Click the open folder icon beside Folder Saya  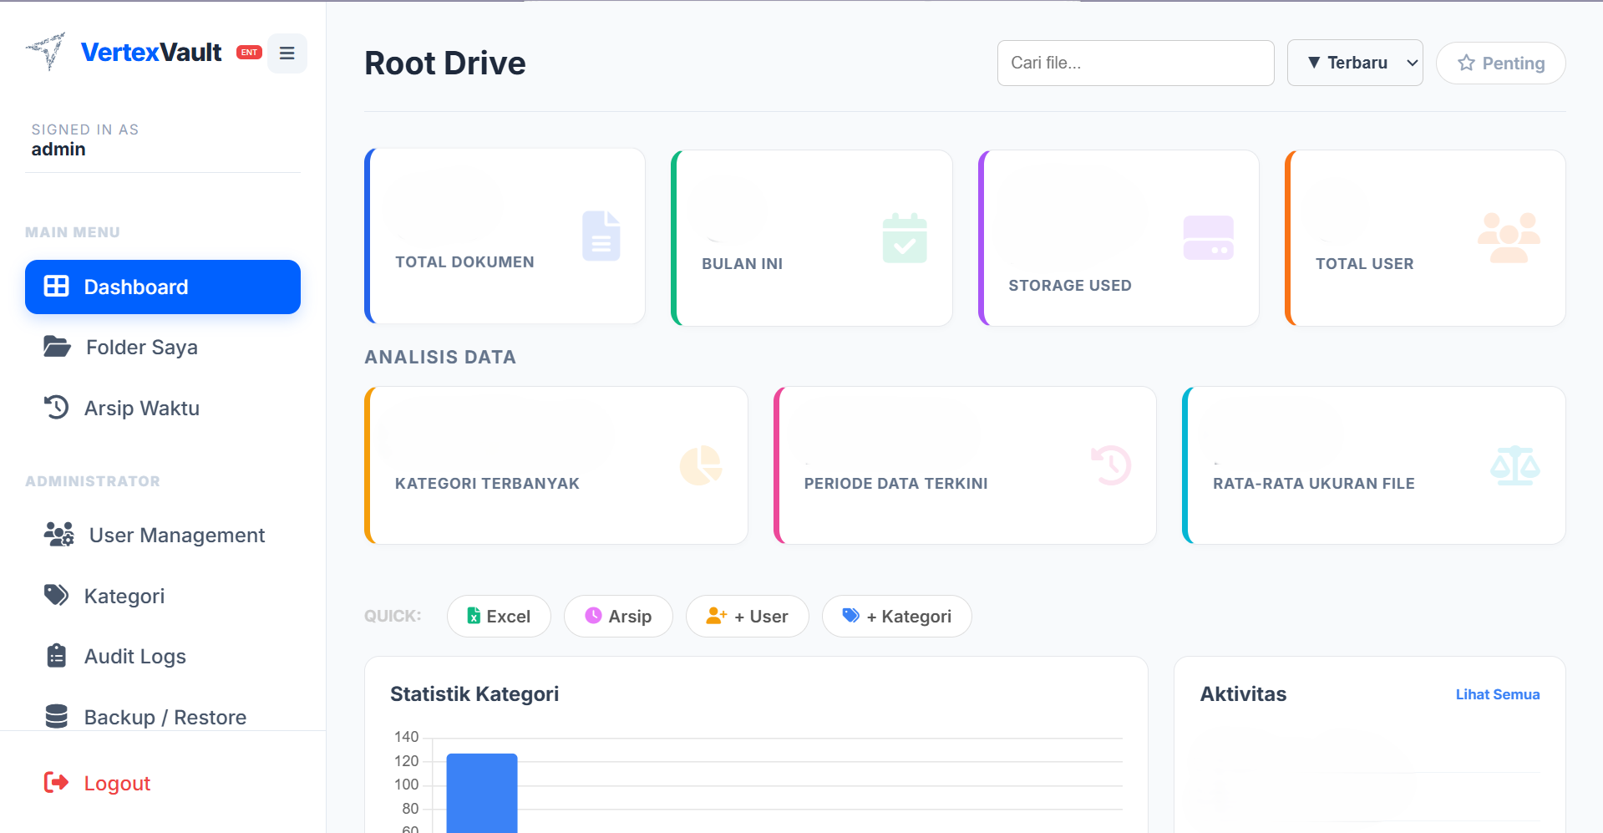coord(57,346)
